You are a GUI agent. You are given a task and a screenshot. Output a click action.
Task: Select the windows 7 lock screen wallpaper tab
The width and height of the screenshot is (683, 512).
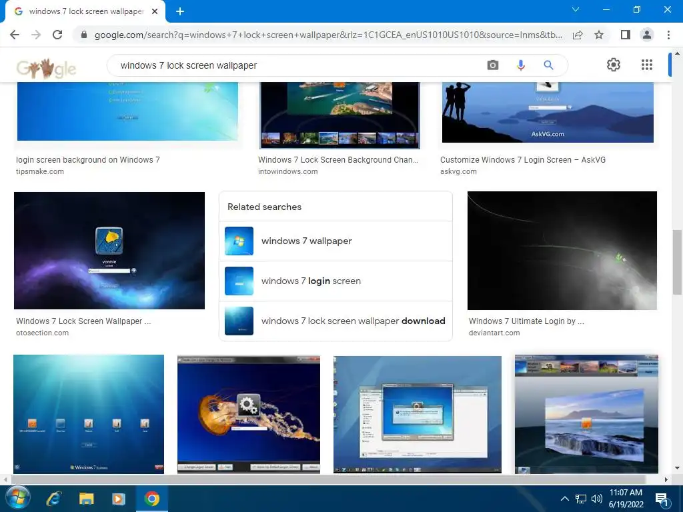85,11
